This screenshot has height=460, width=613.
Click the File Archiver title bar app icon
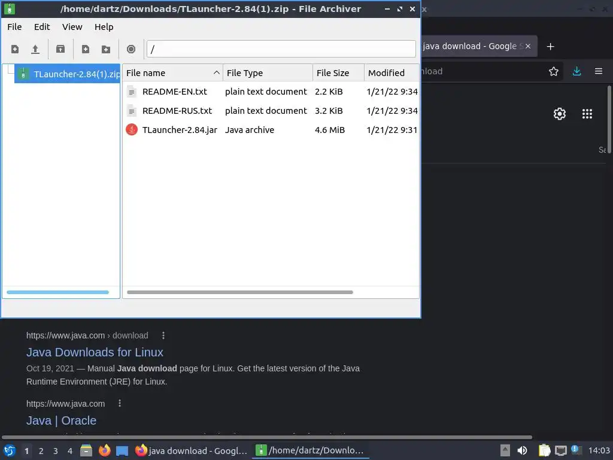click(x=10, y=8)
